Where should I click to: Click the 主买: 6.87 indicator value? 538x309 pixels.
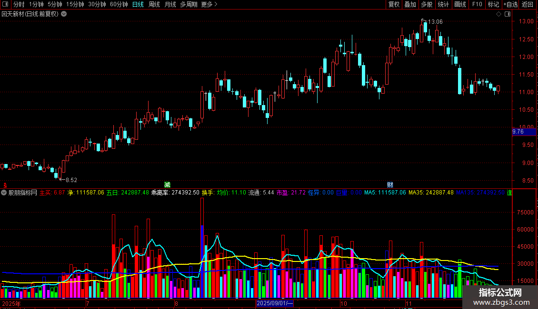(x=52, y=193)
